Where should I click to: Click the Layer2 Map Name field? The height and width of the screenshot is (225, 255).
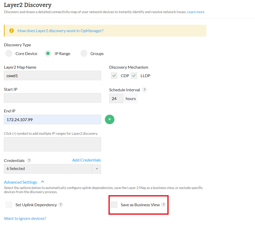coord(52,76)
